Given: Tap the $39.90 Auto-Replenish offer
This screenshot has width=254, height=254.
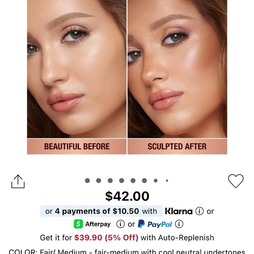Looking at the screenshot, I should 127,238.
